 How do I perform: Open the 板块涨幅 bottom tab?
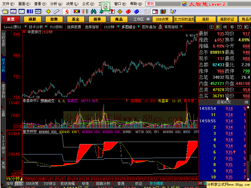tap(67, 183)
